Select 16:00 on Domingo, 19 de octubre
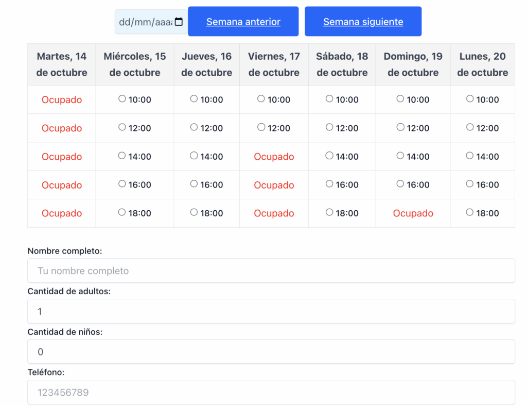Screen dimensions: 527x406 400,184
